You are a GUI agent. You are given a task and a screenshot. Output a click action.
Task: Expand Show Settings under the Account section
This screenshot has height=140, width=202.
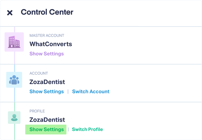click(47, 91)
